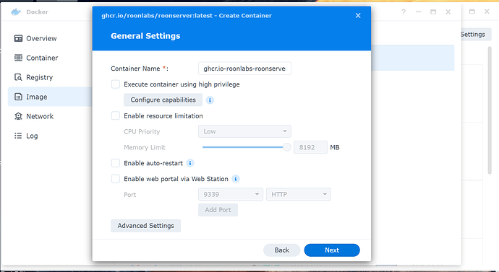Click the CPU Priority label
Screen dimensions: 499x272
tap(142, 132)
